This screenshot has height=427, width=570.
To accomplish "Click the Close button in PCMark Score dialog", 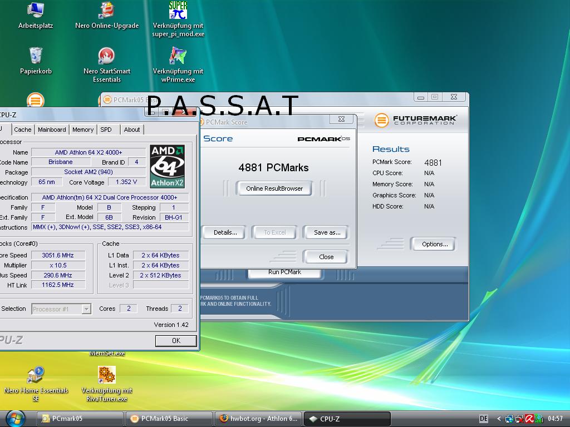I will (x=326, y=257).
